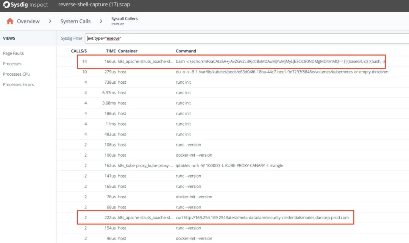Viewport: 409px width, 243px height.
Task: Click the 76us docker-init --version row
Action: (233, 197)
